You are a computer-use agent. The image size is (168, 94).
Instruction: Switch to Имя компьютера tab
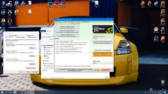(13, 36)
